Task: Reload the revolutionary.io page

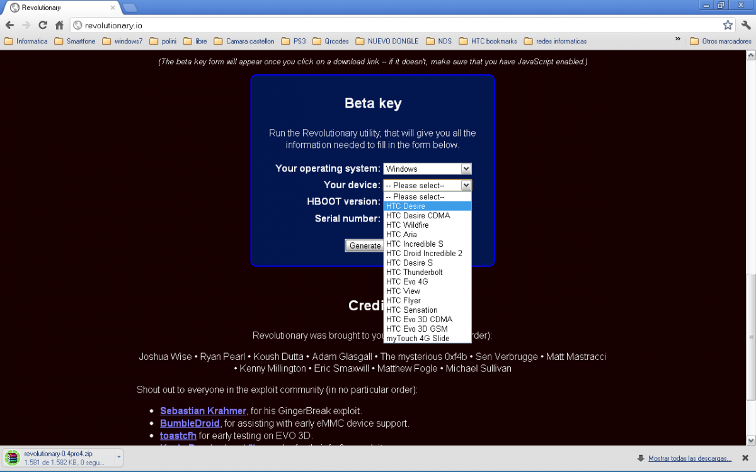Action: pyautogui.click(x=43, y=25)
